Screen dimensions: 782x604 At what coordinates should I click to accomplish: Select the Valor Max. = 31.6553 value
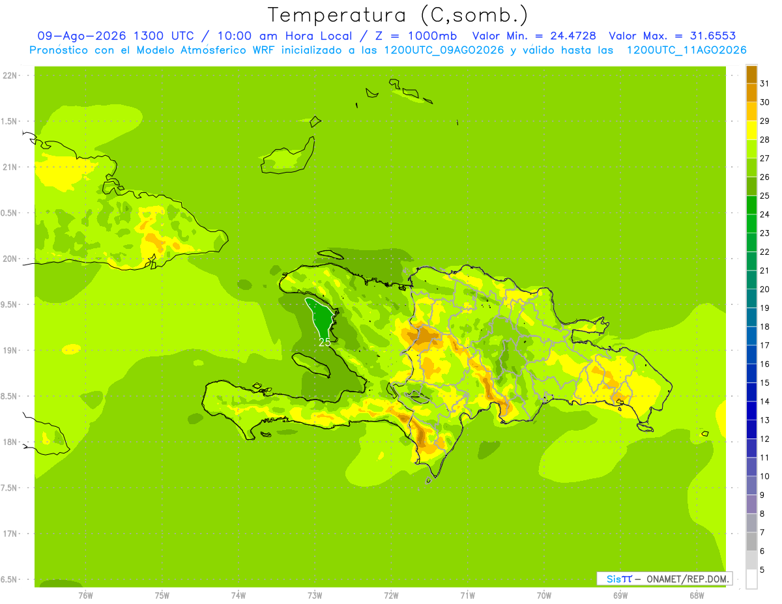(673, 36)
